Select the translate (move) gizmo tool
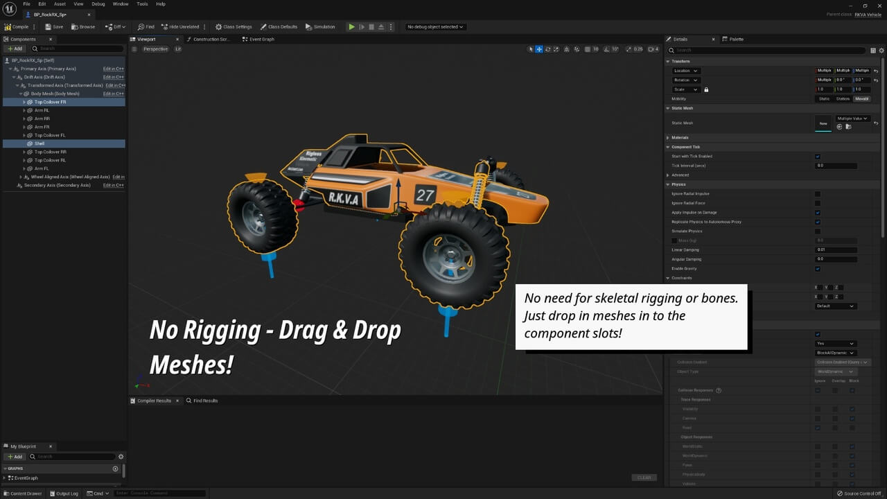Image resolution: width=887 pixels, height=499 pixels. pyautogui.click(x=539, y=49)
